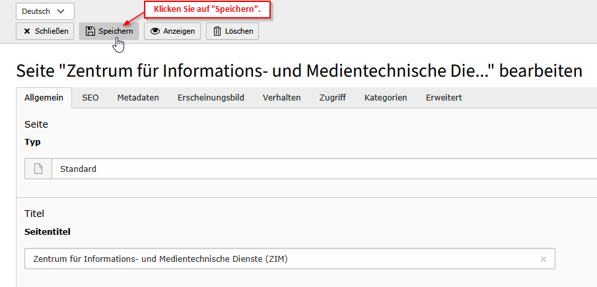
Task: Go to the Verhalten tab
Action: (x=281, y=98)
